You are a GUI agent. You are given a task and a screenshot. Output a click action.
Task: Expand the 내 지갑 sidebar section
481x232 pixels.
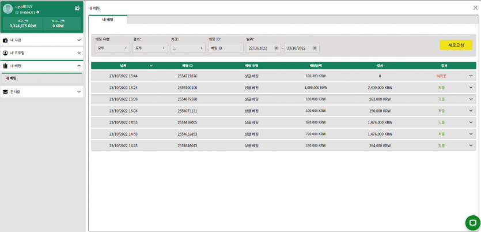(41, 40)
